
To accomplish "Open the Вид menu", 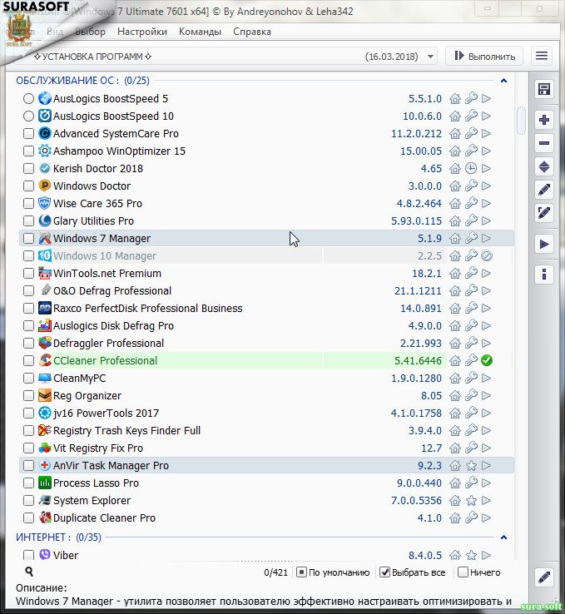I will [55, 32].
